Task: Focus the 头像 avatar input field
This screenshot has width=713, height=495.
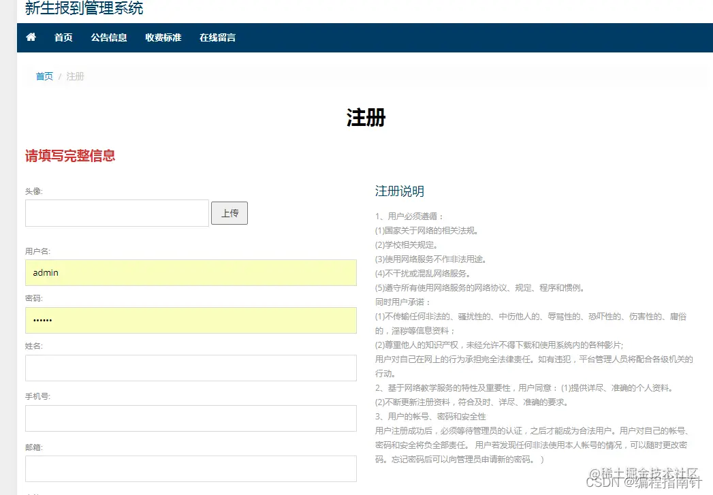Action: [117, 213]
